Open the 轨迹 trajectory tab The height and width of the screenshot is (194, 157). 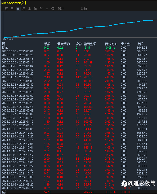click(x=84, y=9)
